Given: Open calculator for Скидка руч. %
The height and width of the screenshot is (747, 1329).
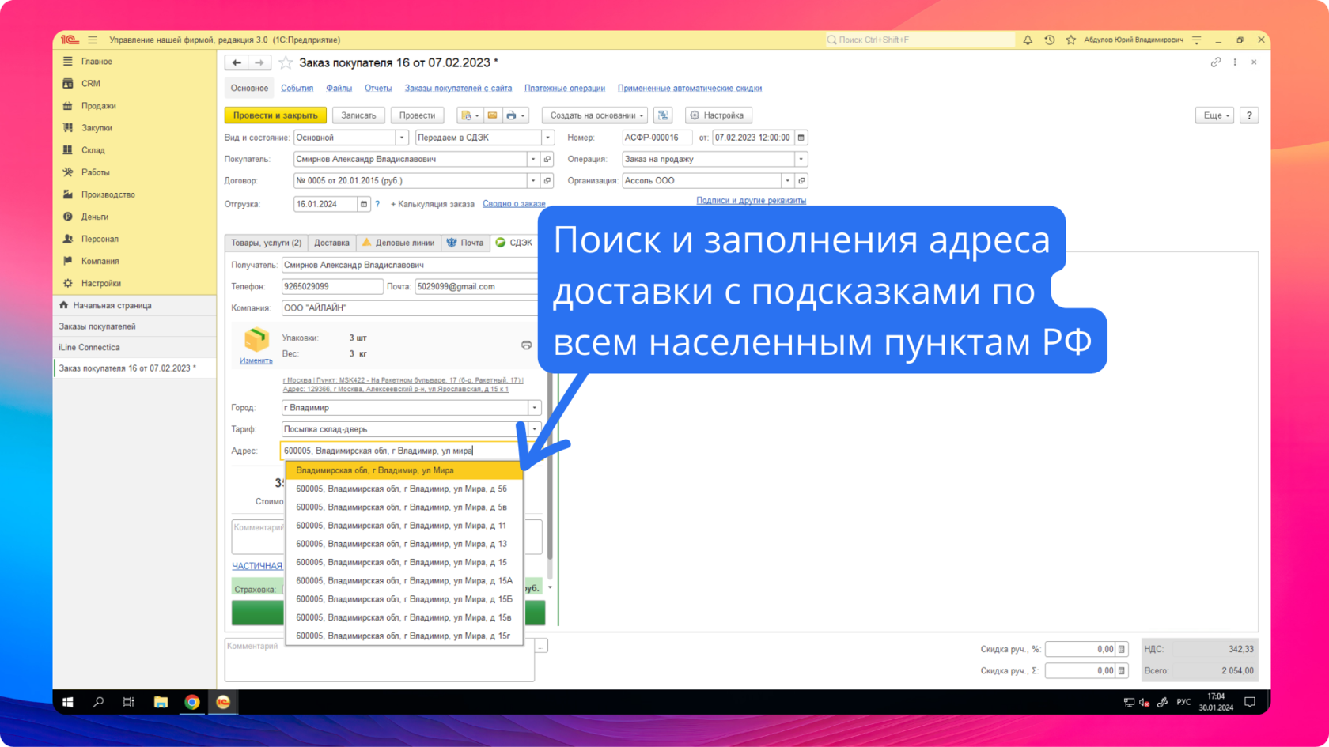Looking at the screenshot, I should click(x=1122, y=649).
